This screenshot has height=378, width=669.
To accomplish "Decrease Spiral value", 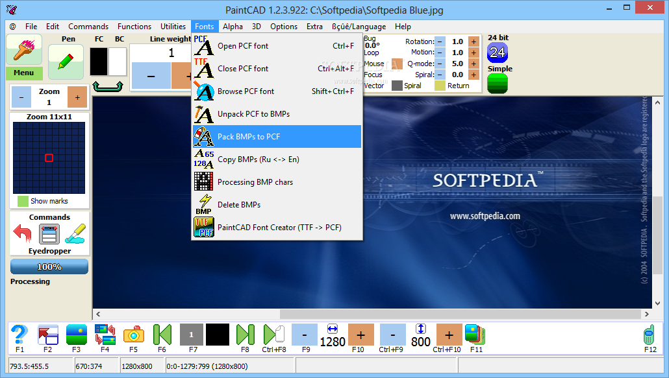I will [440, 75].
